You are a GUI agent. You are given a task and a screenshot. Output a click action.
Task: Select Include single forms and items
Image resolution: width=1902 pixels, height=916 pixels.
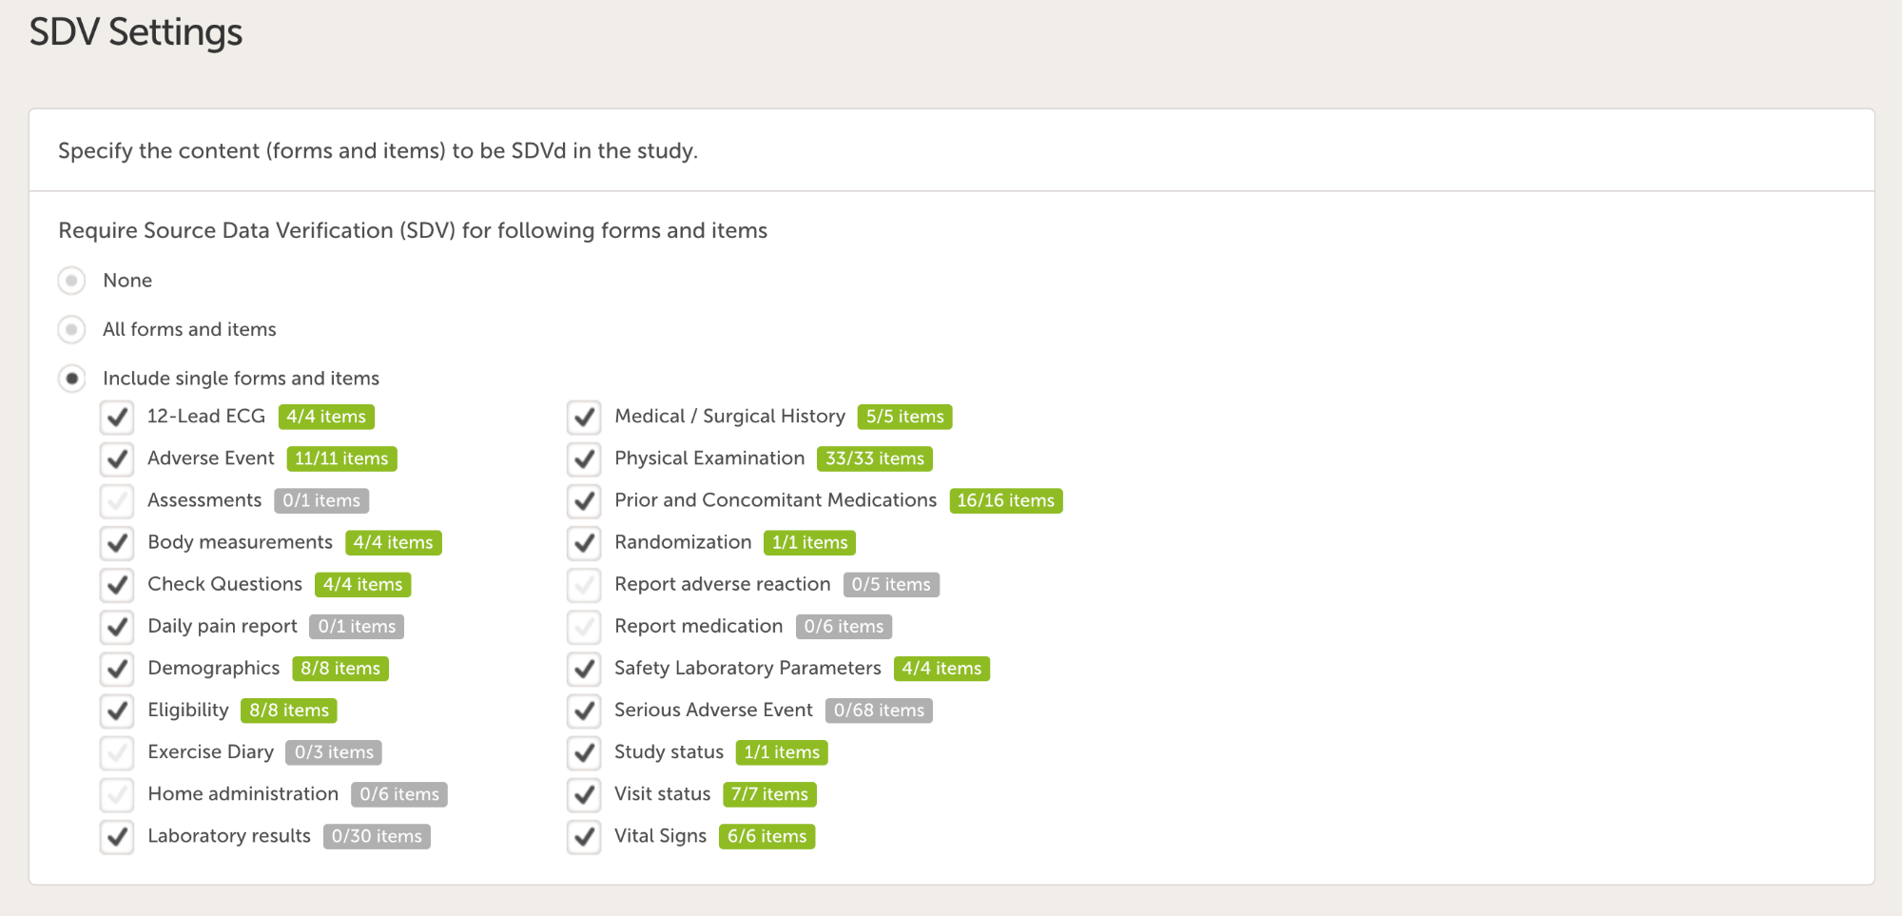[72, 379]
